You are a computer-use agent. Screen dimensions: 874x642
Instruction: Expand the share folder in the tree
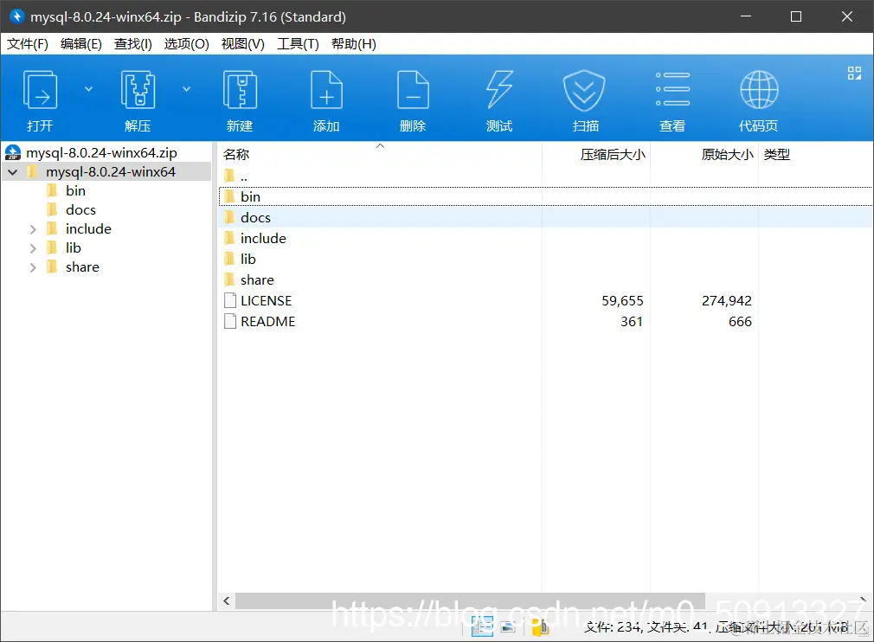pyautogui.click(x=32, y=267)
